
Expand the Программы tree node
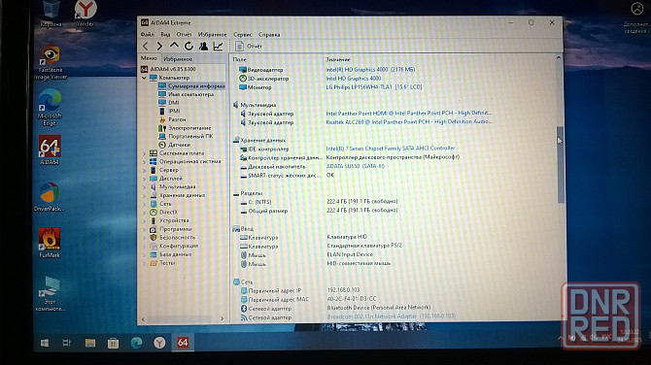[144, 229]
